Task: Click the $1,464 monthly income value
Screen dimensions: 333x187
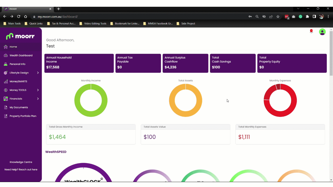Action: (x=57, y=137)
